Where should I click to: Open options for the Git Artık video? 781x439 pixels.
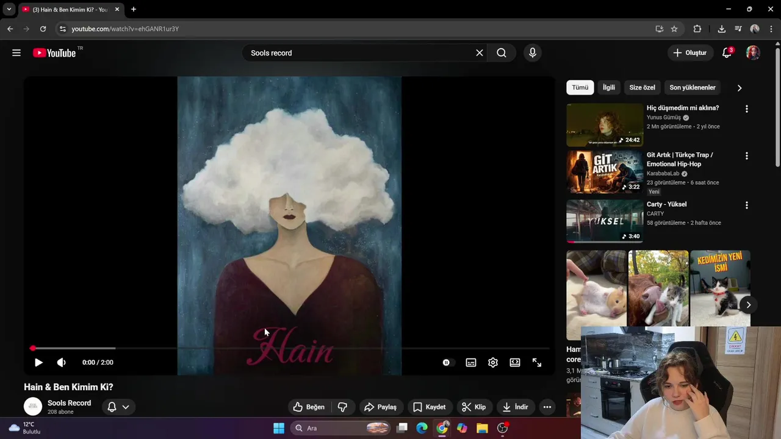746,156
